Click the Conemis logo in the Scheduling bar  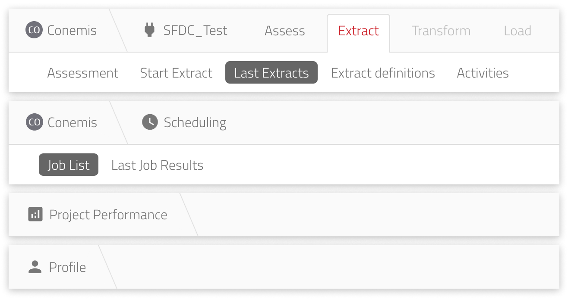point(34,122)
